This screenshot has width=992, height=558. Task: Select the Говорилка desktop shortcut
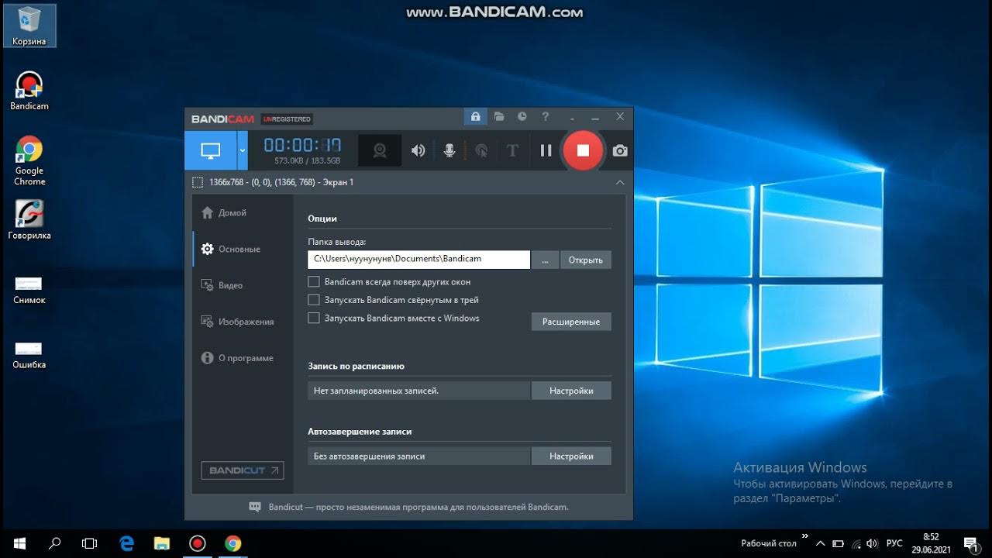[29, 220]
